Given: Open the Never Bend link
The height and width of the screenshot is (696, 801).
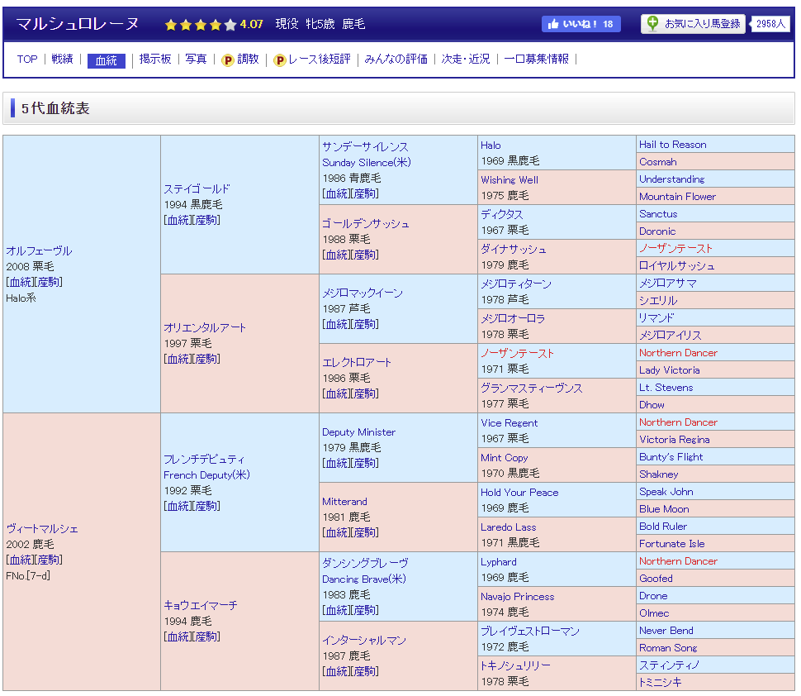Looking at the screenshot, I should point(666,631).
